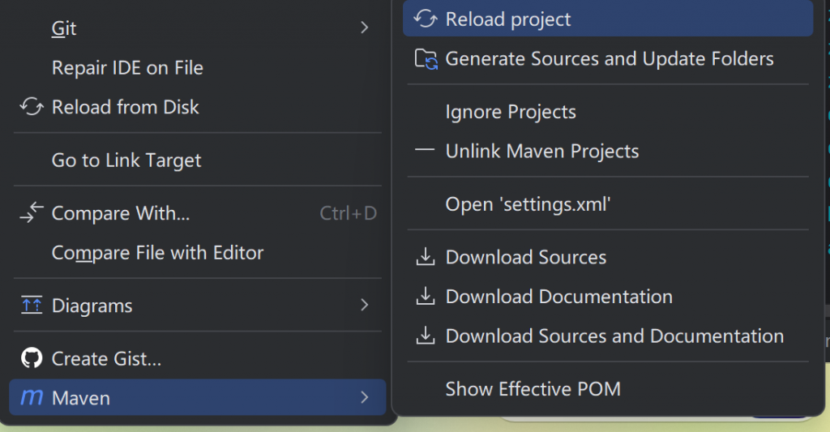Choose Ignore Projects in Maven submenu
Viewport: 830px width, 432px height.
511,112
